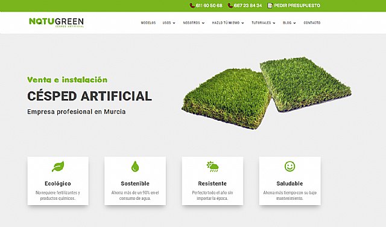Click the text about consumo de agua

(135, 196)
